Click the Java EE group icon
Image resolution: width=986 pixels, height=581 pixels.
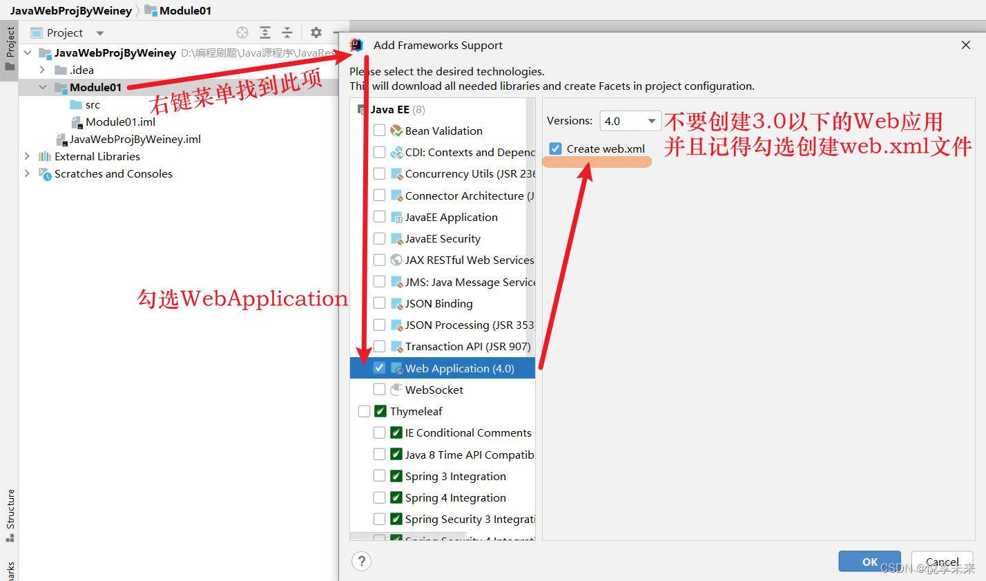coord(362,108)
